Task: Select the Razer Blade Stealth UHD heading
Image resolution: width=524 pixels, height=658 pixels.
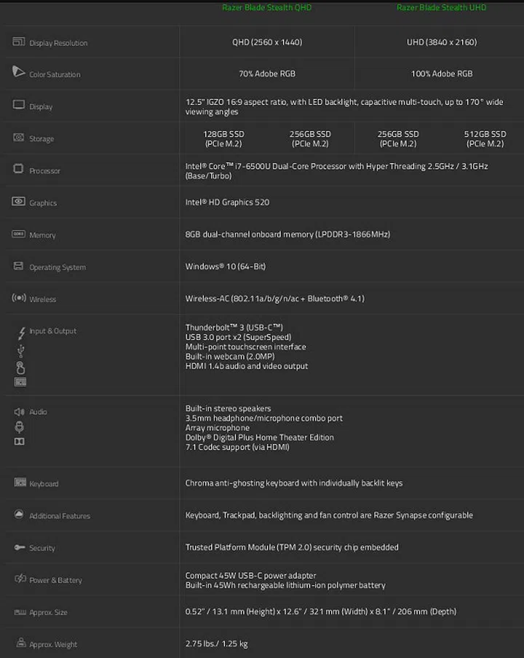Action: pyautogui.click(x=442, y=8)
